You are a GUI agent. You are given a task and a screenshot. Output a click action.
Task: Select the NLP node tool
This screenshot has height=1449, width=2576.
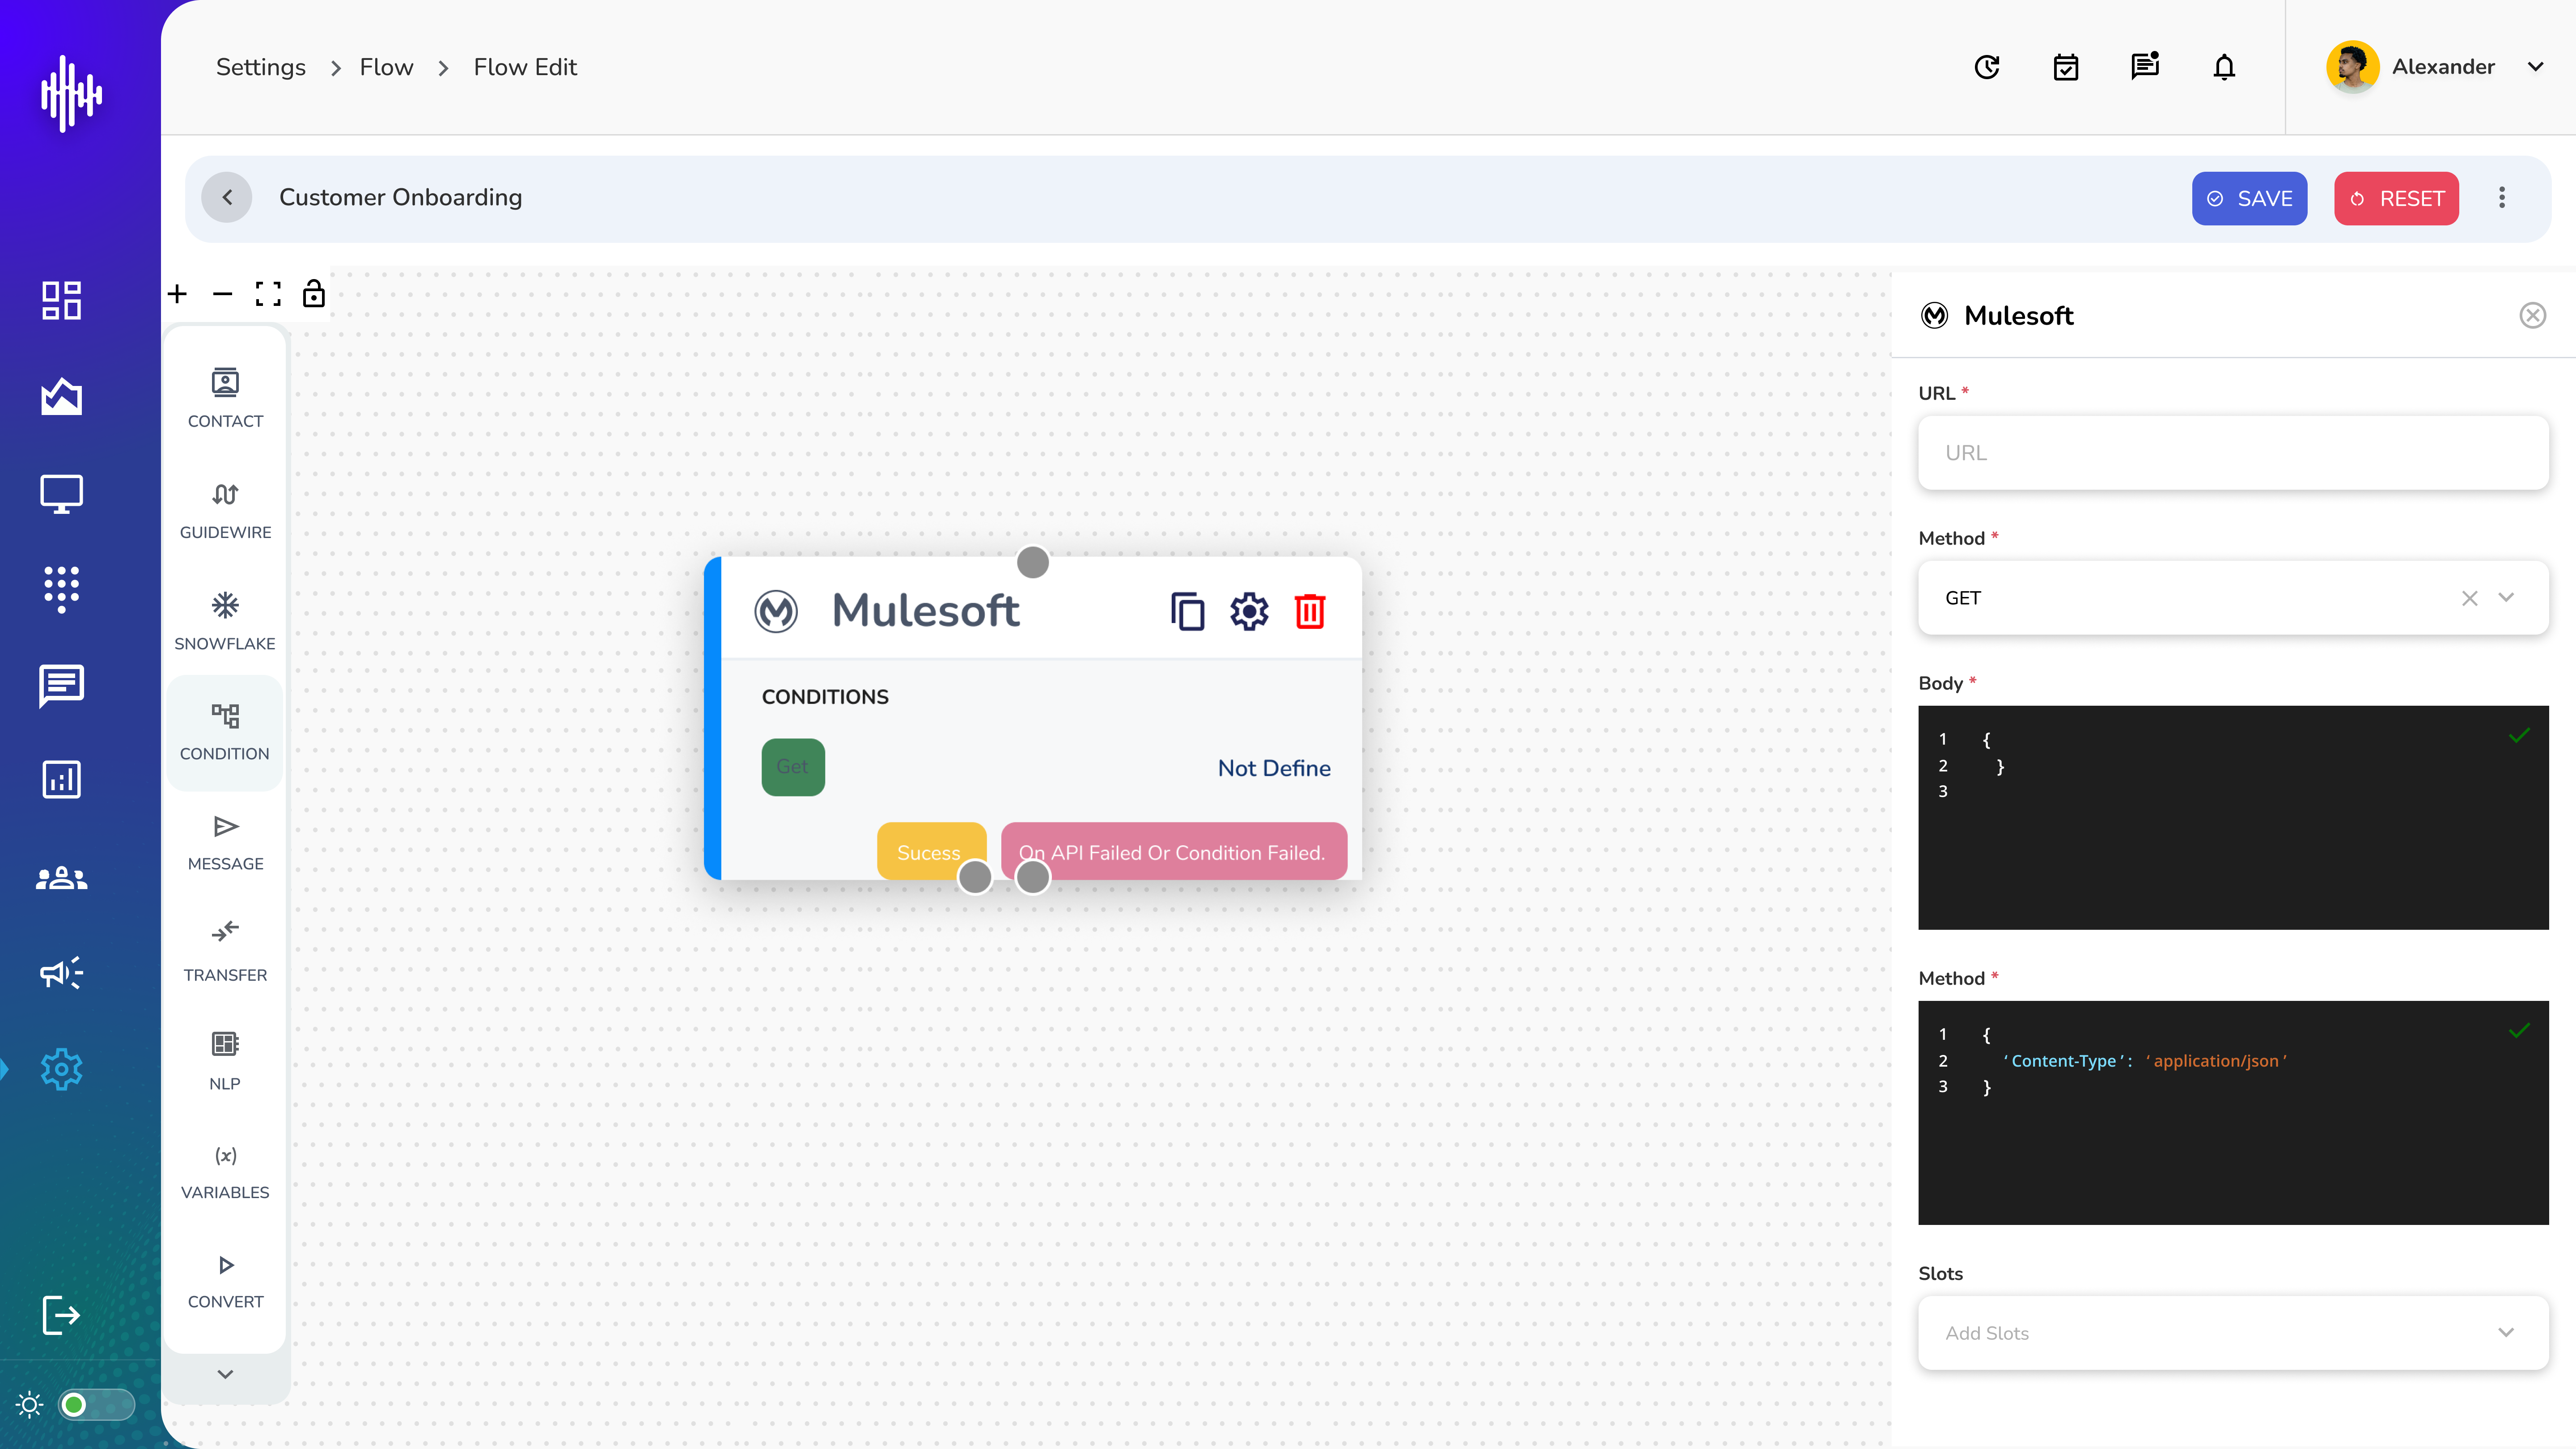point(225,1061)
